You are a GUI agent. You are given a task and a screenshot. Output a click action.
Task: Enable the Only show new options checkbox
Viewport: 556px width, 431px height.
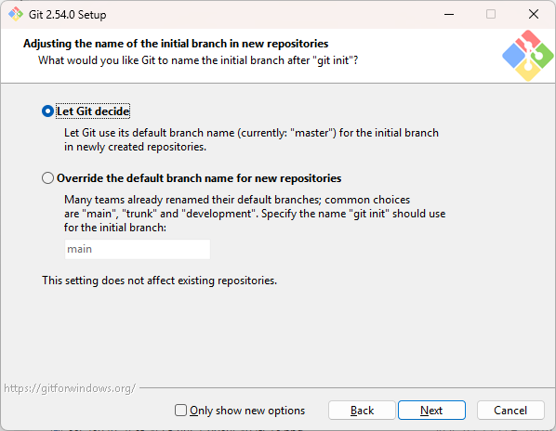(180, 411)
